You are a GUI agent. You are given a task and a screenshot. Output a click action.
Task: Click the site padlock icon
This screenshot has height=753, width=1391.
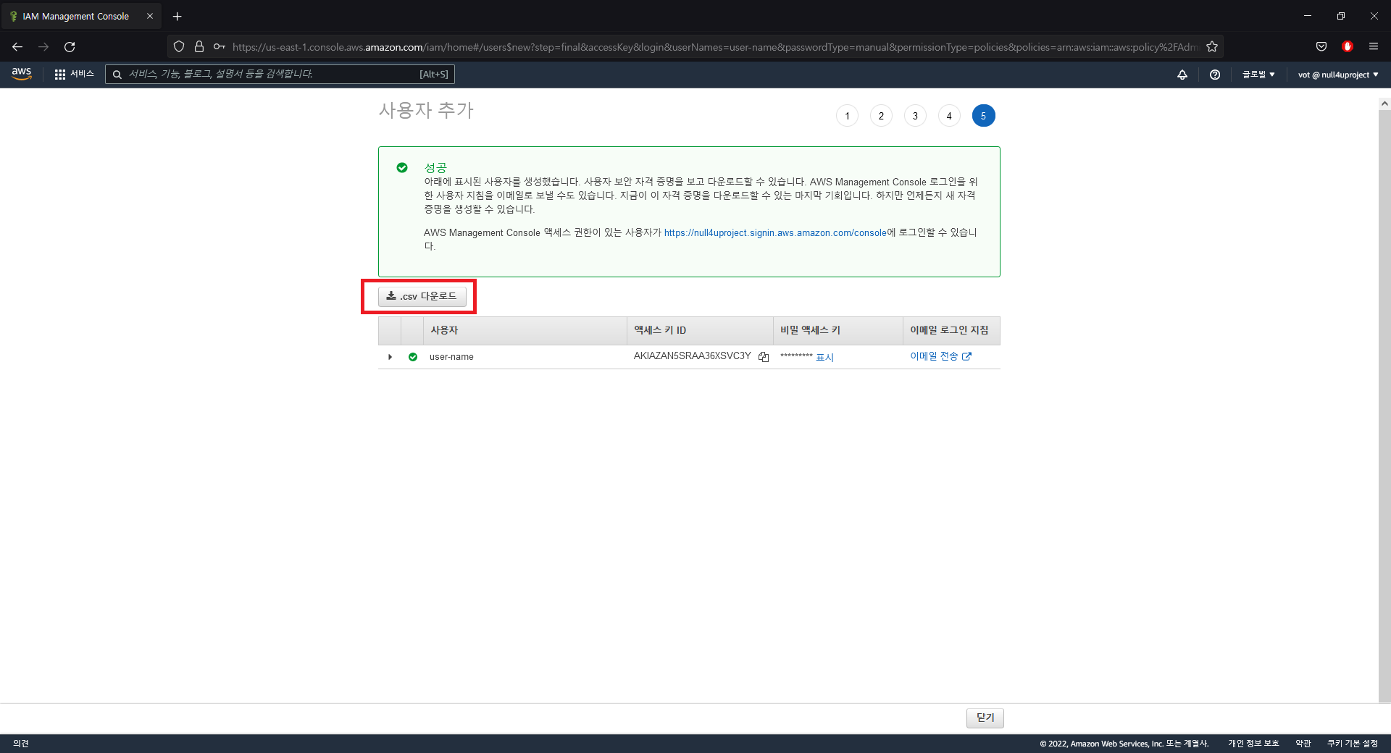tap(199, 47)
